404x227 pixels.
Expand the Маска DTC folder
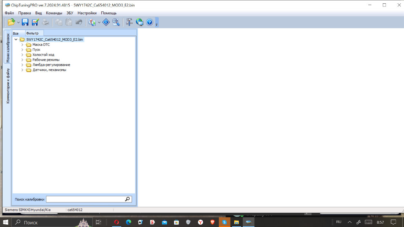pos(23,44)
